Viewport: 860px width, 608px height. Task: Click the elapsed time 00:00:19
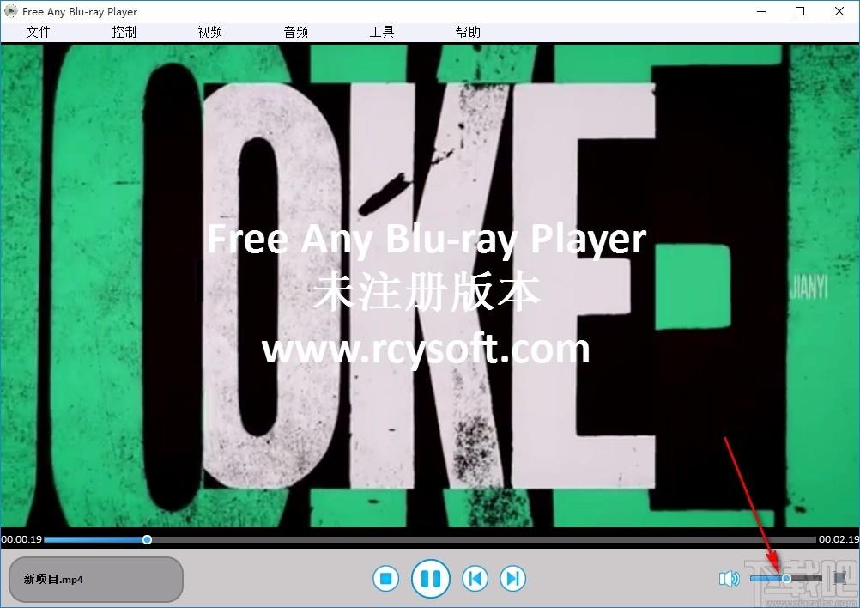21,539
